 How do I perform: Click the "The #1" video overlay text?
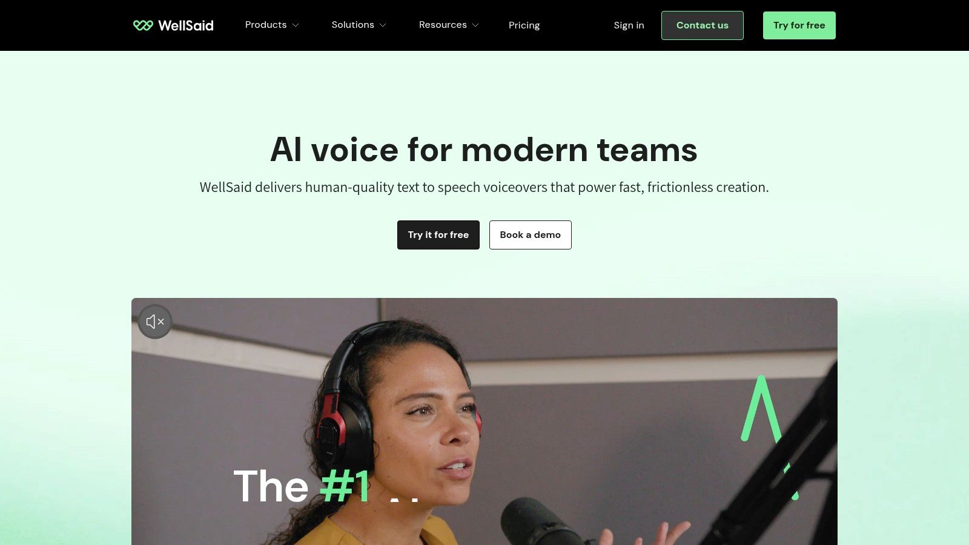302,486
